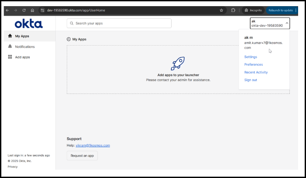
Task: Click the rocket launcher illustration
Action: point(178,64)
